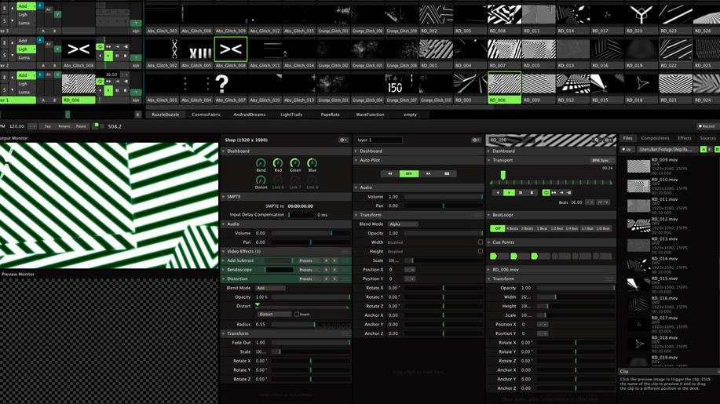Image resolution: width=720 pixels, height=404 pixels.
Task: Play the clip forward in Transport
Action: click(509, 193)
